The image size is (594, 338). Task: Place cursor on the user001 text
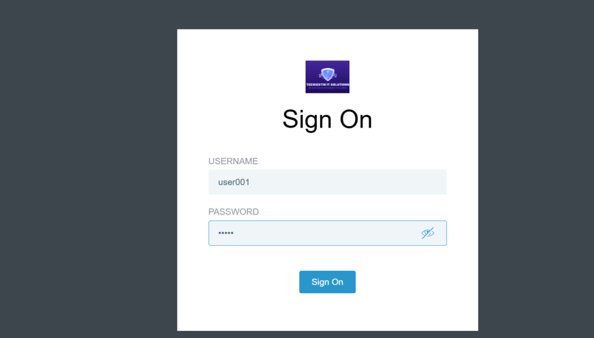[x=234, y=182]
